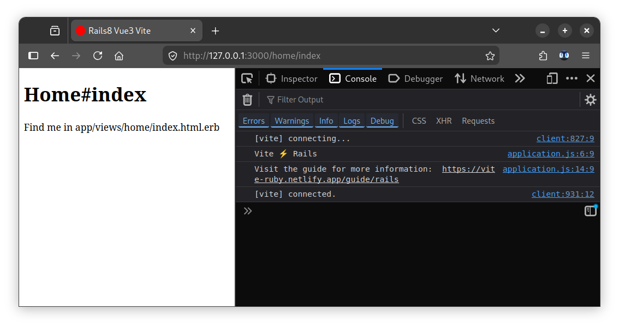The width and height of the screenshot is (619, 327).
Task: Select the '[vite] connecting...' log message
Action: point(302,138)
